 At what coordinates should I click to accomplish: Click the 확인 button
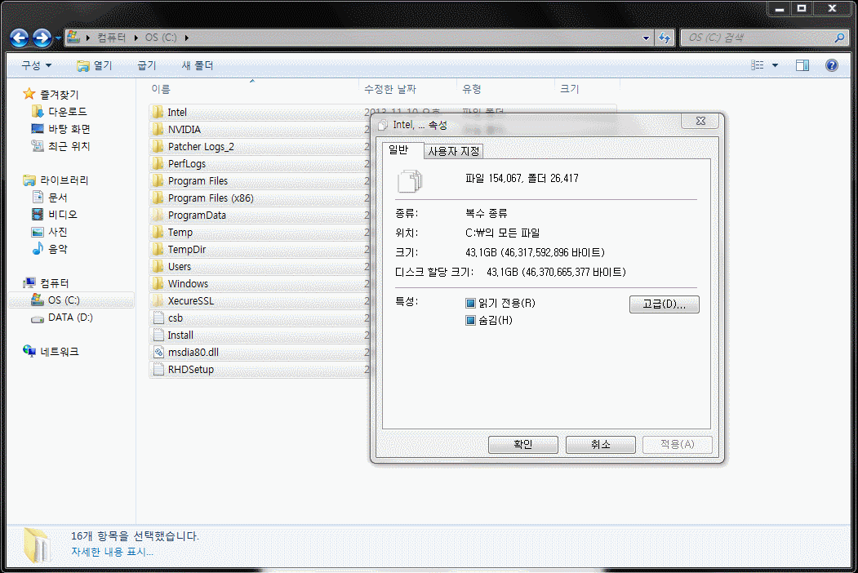[x=522, y=445]
